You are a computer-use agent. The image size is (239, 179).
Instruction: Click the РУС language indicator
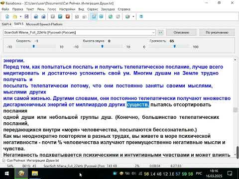[199, 174]
